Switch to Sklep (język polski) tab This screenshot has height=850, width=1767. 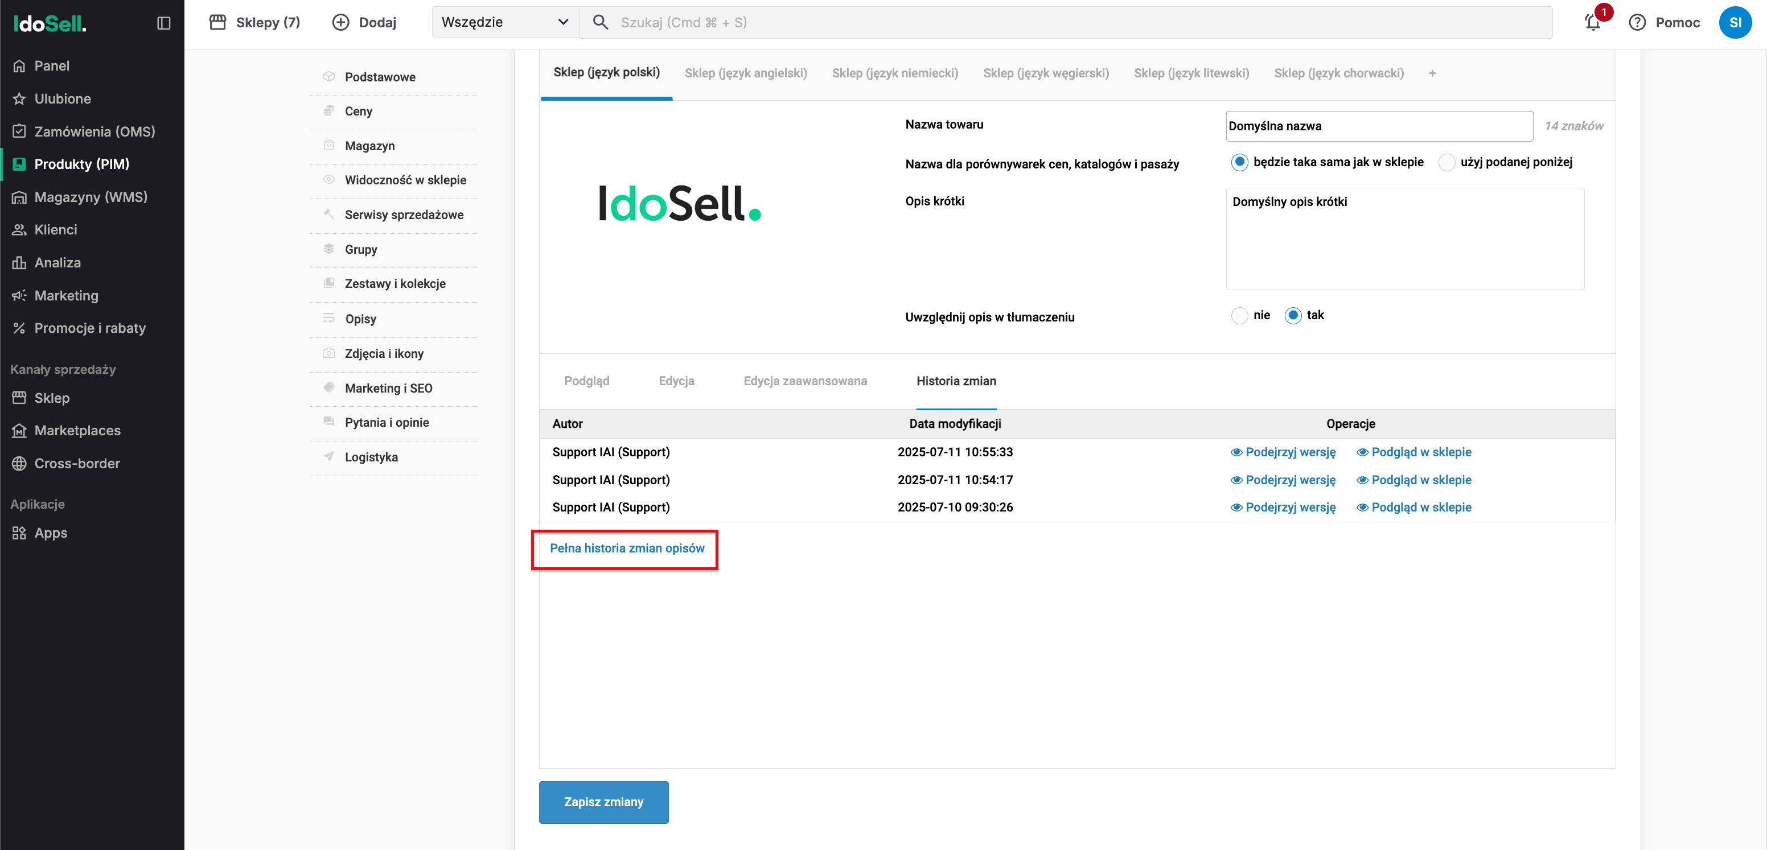pyautogui.click(x=606, y=73)
